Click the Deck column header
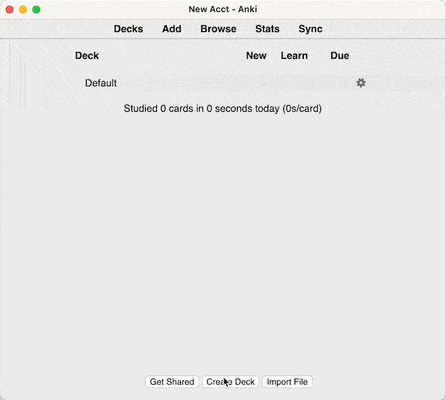Image resolution: width=446 pixels, height=400 pixels. pos(87,56)
